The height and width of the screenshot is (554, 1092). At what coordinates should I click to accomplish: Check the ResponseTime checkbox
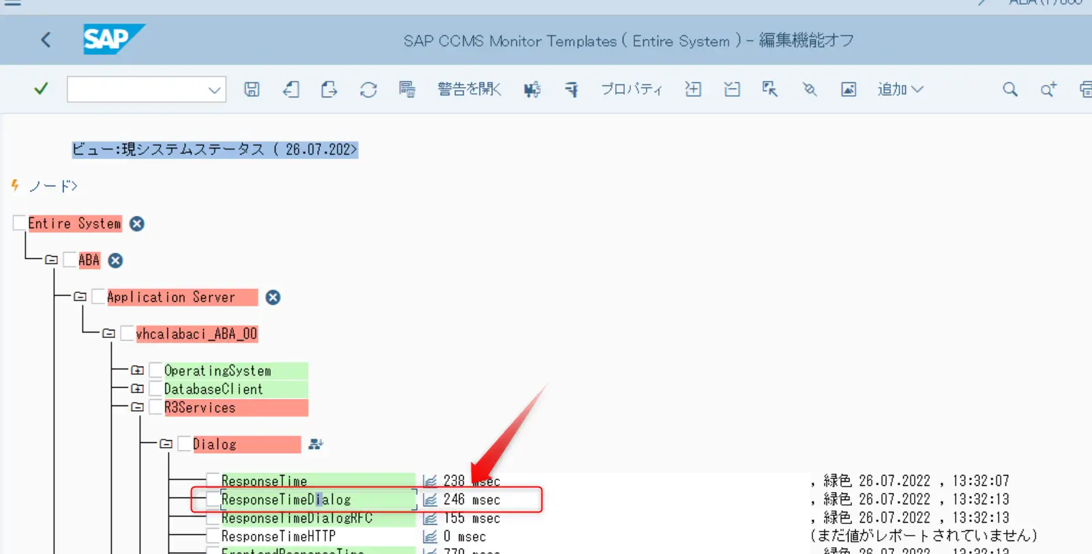click(x=213, y=480)
